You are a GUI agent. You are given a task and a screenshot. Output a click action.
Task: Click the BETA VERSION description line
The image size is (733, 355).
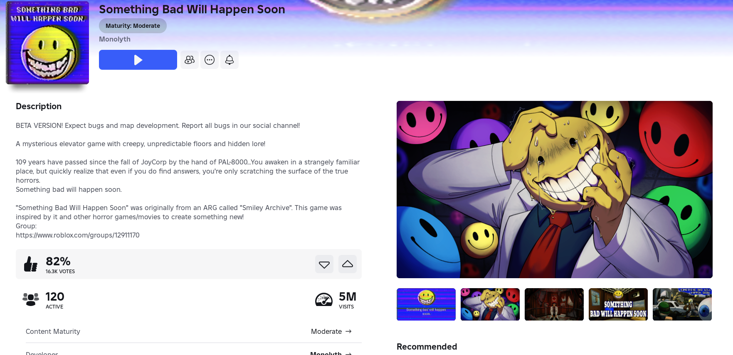[x=158, y=125]
